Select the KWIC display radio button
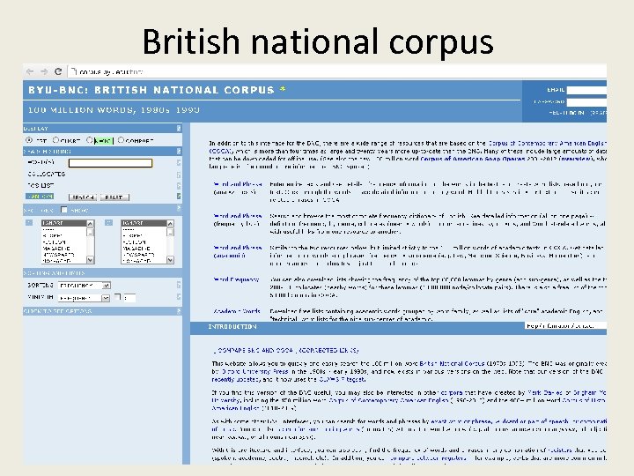 click(90, 140)
